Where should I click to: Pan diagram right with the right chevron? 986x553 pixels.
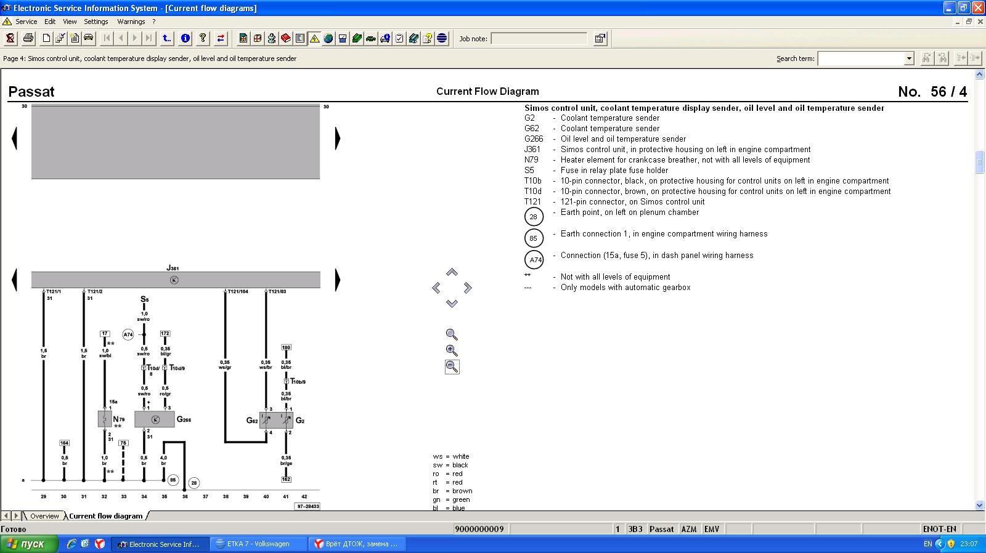pos(468,288)
